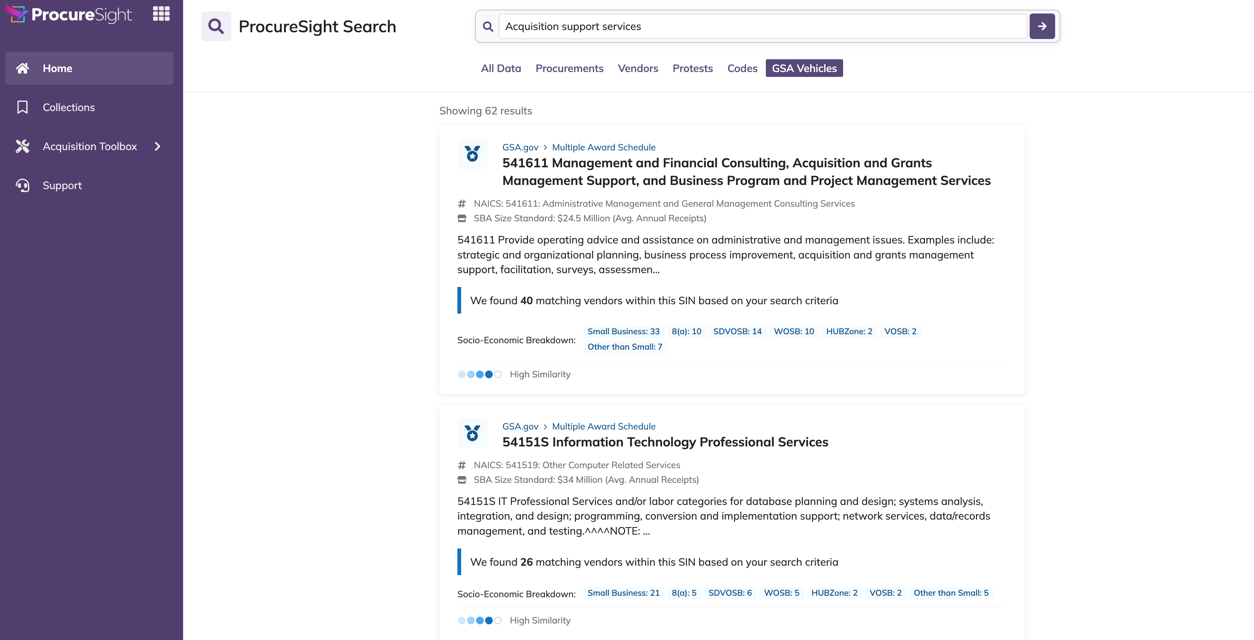This screenshot has width=1254, height=640.
Task: Open Acquisition Toolbox menu item
Action: tap(89, 146)
